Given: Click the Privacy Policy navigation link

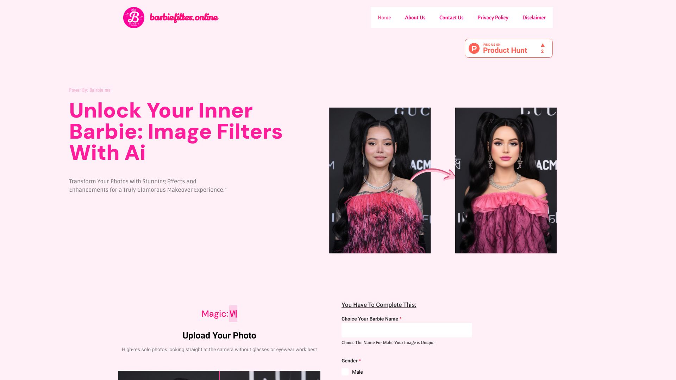Looking at the screenshot, I should click(493, 17).
